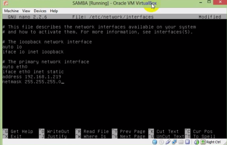
Task: Click the VirtualBox icon in title bar
Action: click(6, 3)
